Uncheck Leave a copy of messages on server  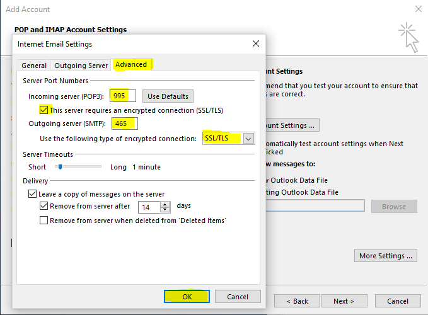[x=33, y=195]
